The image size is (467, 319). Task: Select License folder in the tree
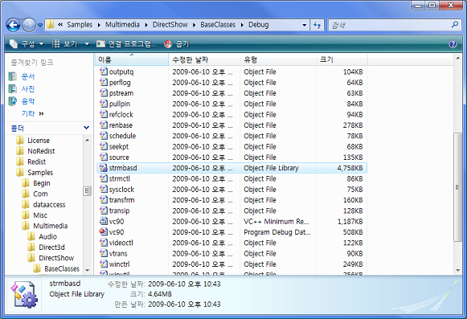tap(33, 141)
